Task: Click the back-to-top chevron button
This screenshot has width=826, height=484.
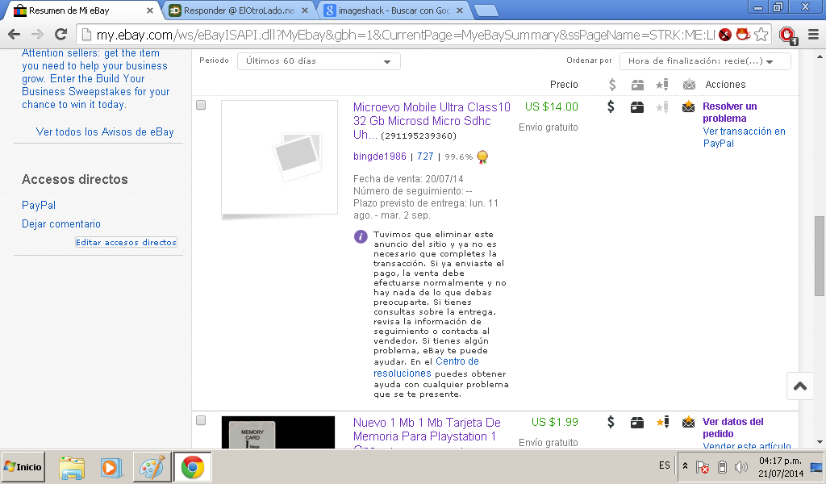Action: coord(800,386)
